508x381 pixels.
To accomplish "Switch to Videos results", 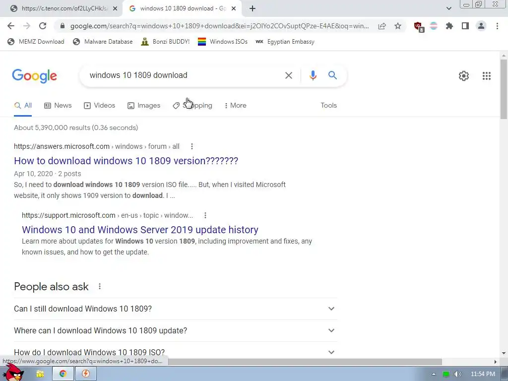I will point(99,106).
